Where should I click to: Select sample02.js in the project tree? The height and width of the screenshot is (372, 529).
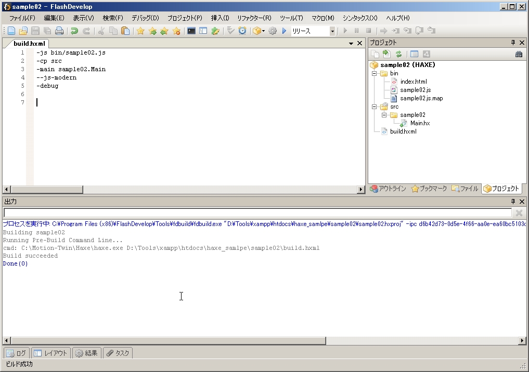(x=415, y=90)
